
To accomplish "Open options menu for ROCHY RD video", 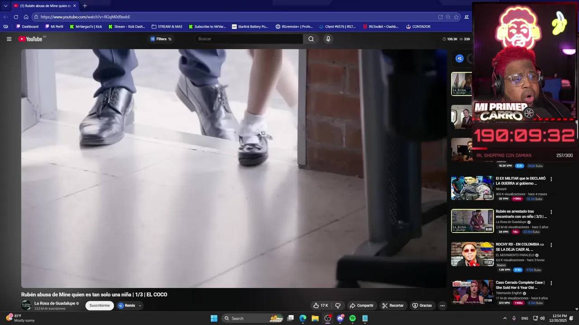I will 551,245.
